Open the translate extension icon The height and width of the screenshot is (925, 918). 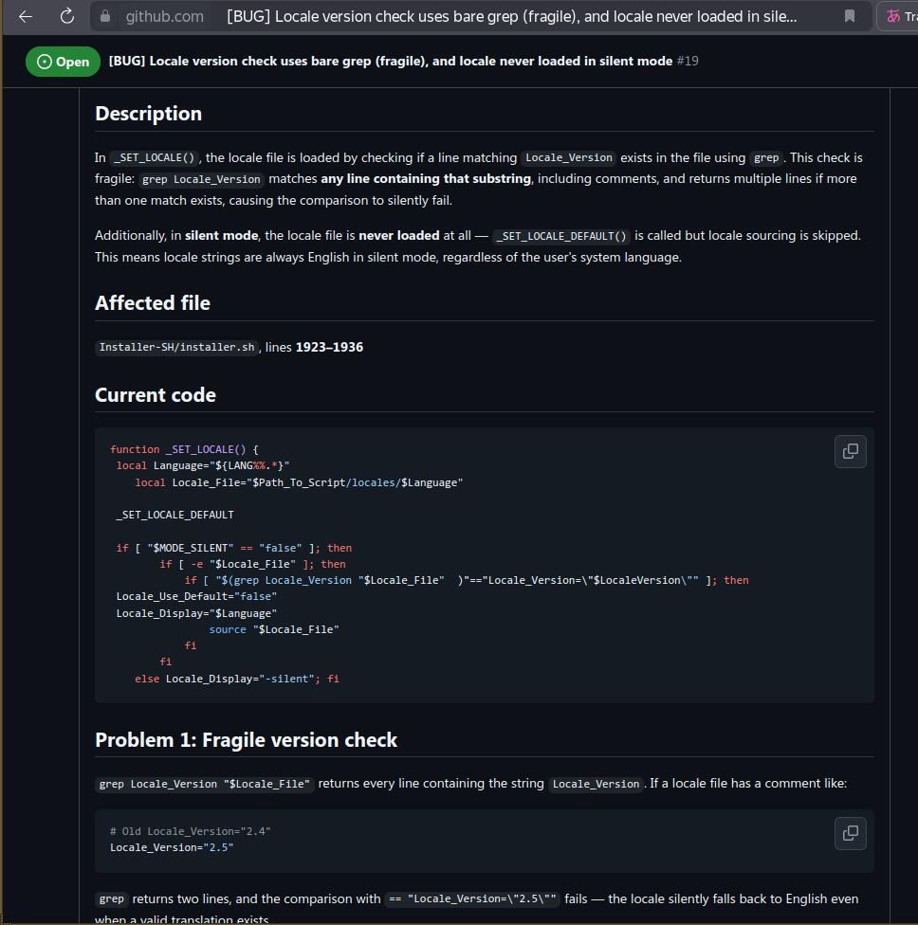893,16
